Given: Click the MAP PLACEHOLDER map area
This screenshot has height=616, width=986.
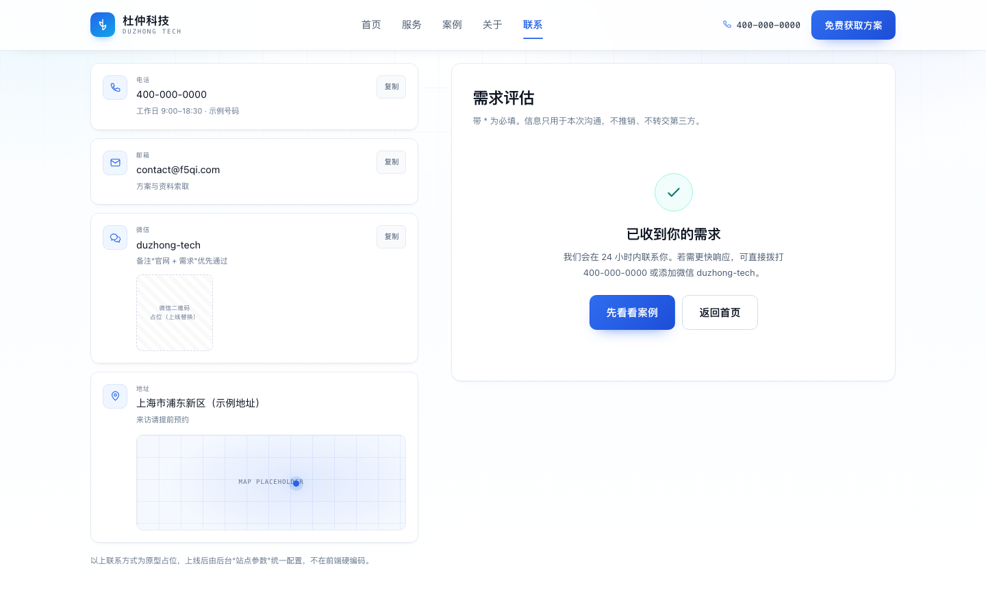Looking at the screenshot, I should (271, 483).
